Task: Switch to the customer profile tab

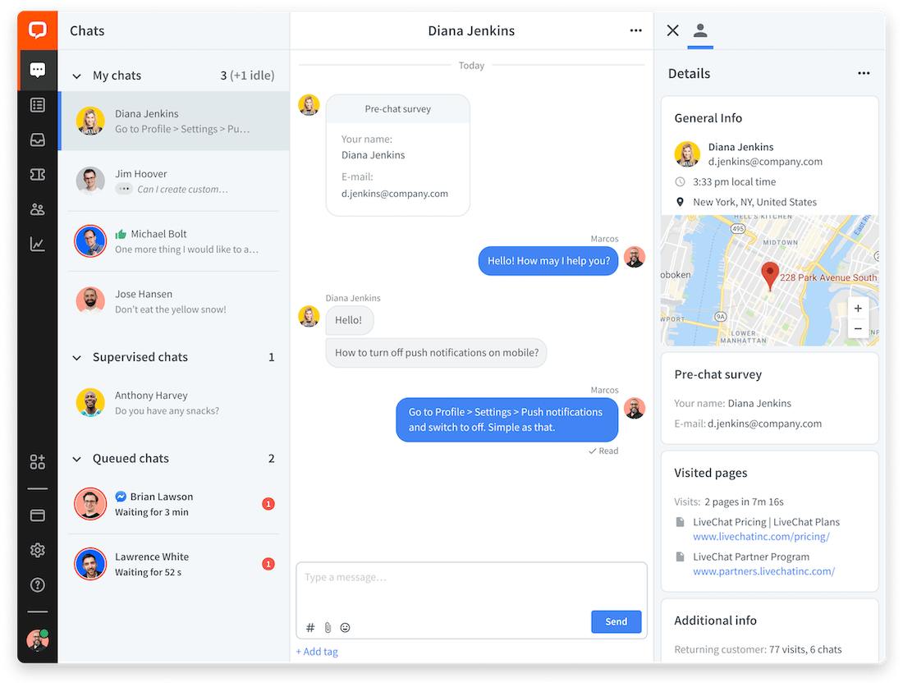Action: click(700, 30)
